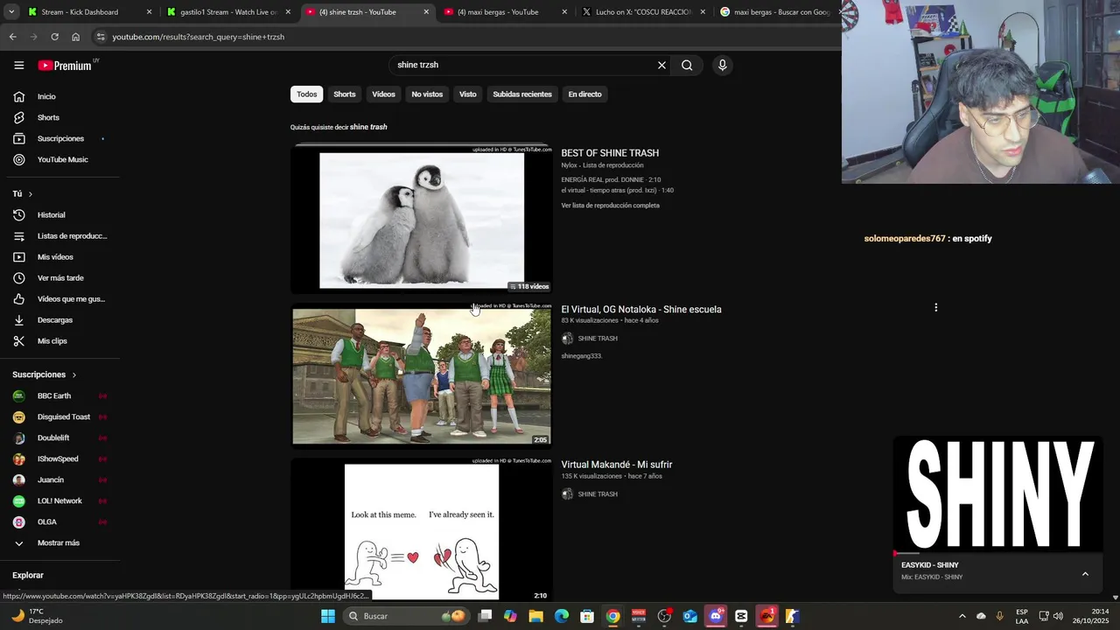The width and height of the screenshot is (1120, 630).
Task: Clear the search box text with X
Action: (661, 65)
